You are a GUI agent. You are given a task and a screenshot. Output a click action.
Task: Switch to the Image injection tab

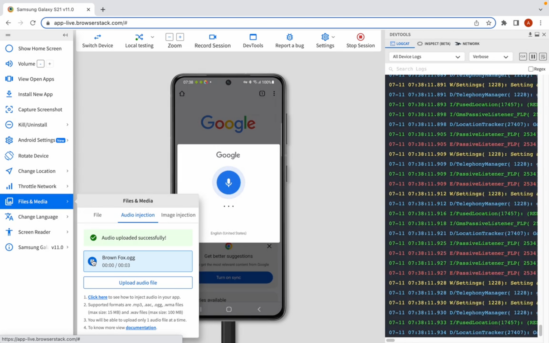click(178, 215)
